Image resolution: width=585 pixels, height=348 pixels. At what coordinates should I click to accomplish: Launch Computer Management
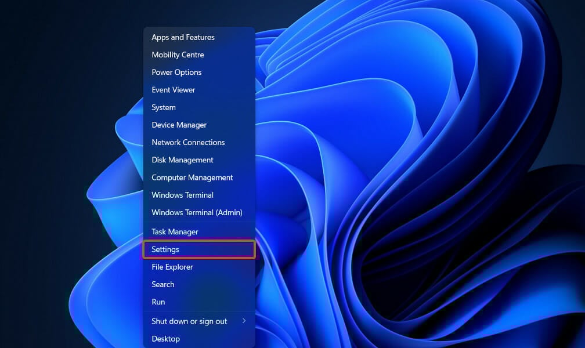(199, 177)
